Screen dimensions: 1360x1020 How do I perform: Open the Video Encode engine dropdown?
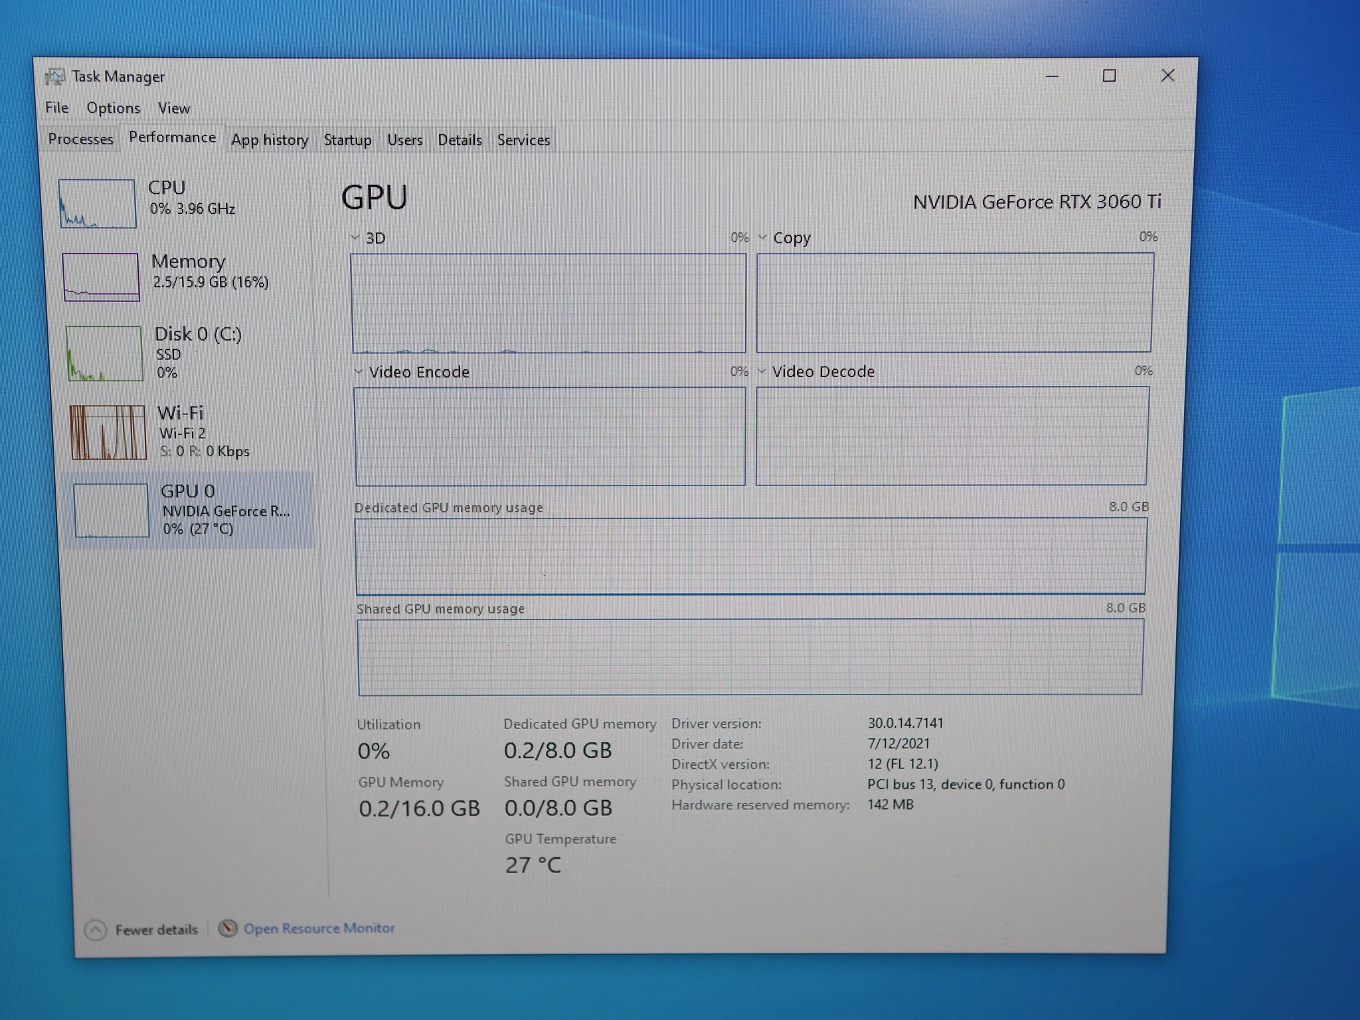359,371
